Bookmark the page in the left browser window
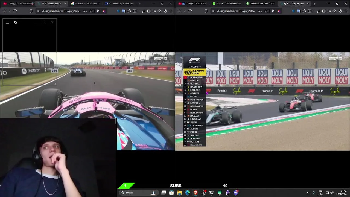Viewport: 350px width, 197px height. (31, 11)
